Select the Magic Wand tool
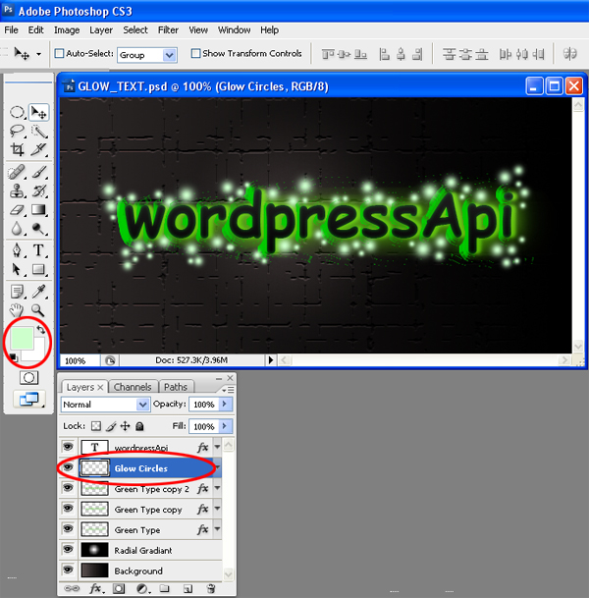 pyautogui.click(x=38, y=132)
